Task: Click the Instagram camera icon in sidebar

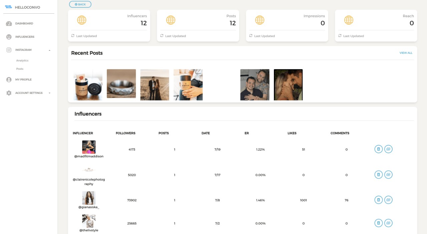Action: tap(8, 50)
